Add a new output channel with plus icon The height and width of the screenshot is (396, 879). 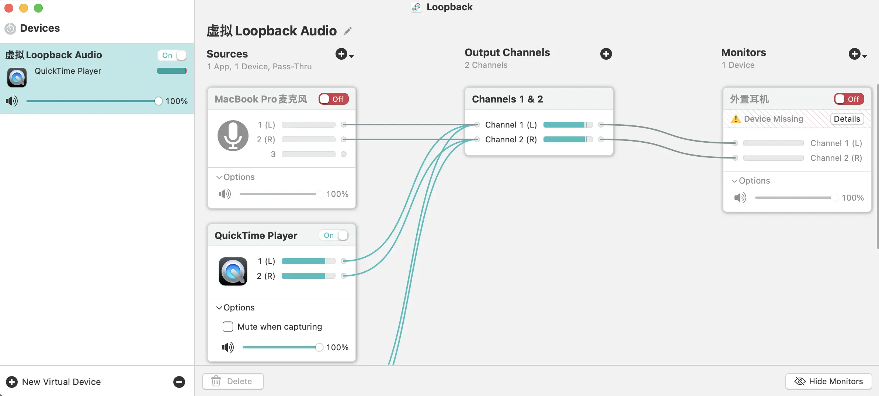tap(606, 54)
